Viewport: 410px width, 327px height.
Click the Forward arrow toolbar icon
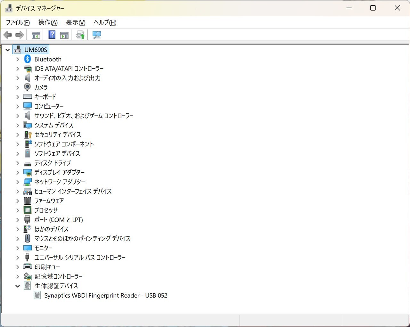(20, 35)
